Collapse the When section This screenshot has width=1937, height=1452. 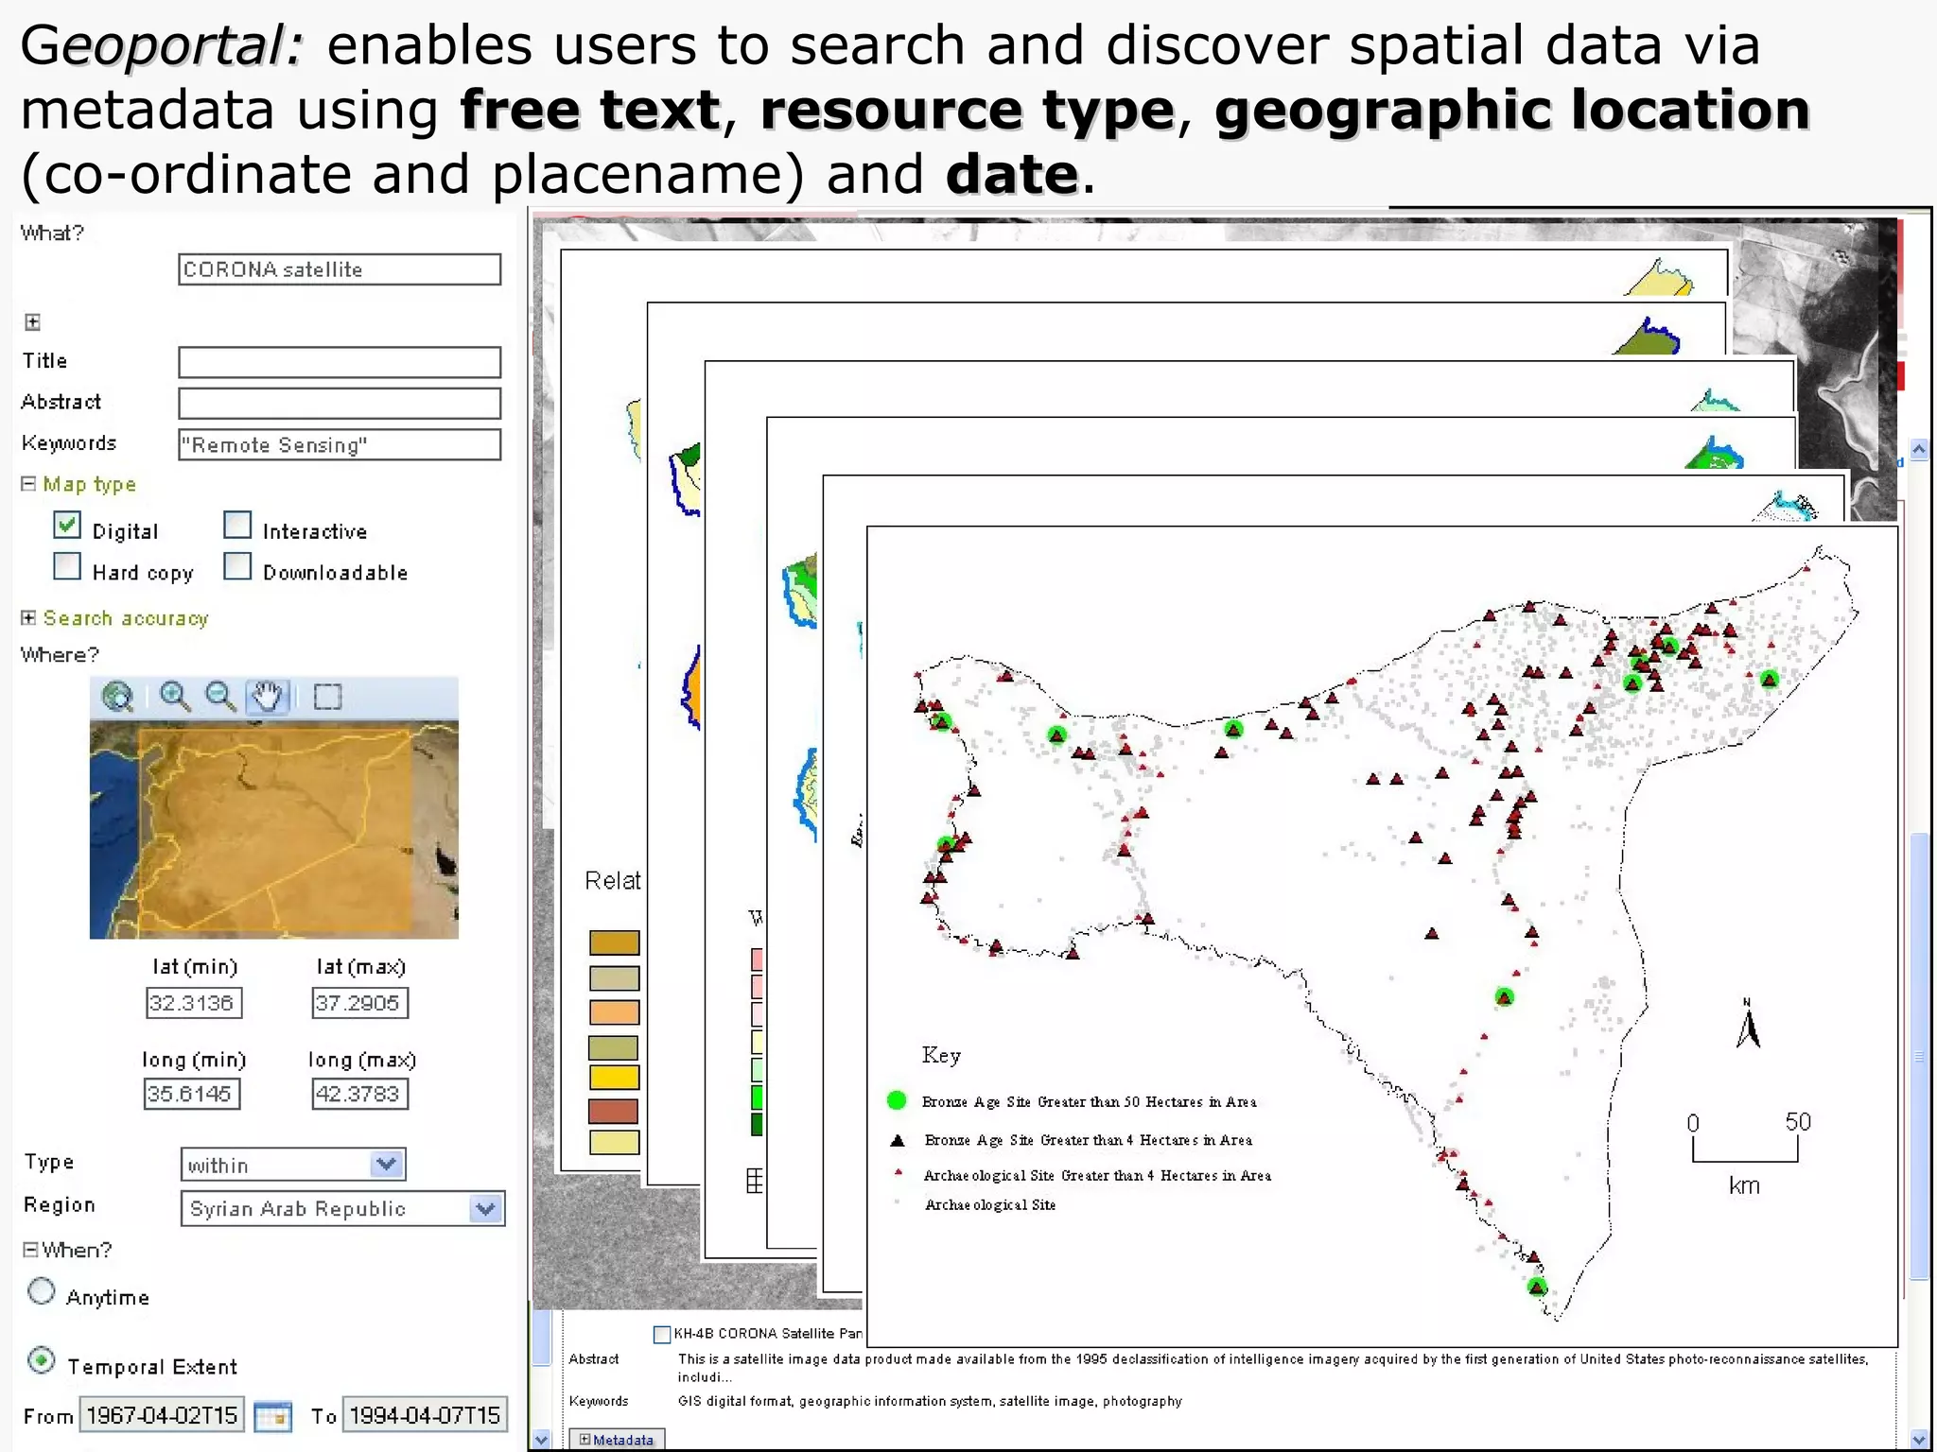tap(30, 1250)
